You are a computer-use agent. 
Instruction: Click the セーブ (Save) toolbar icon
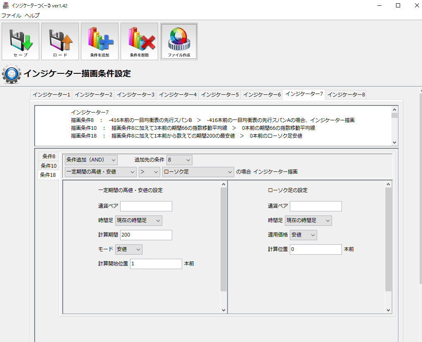click(21, 41)
